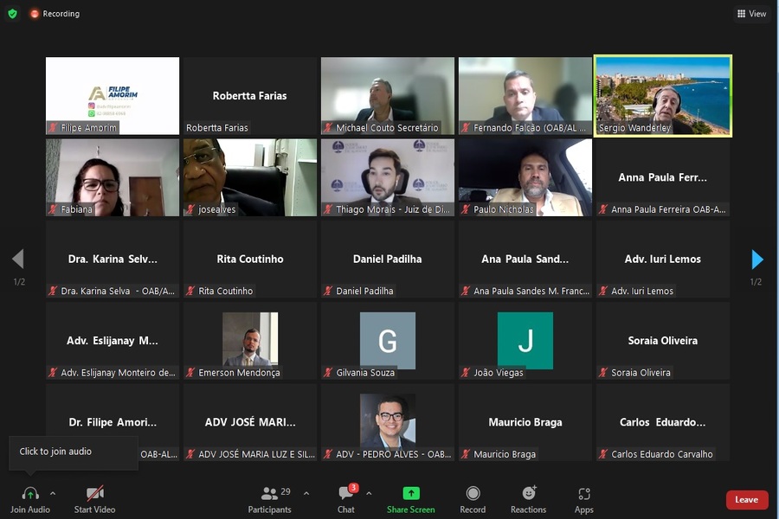
Task: Select Thiago Morais video tile
Action: click(x=388, y=177)
